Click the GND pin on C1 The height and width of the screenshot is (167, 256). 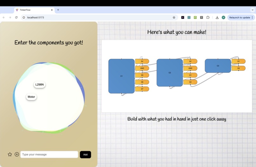click(142, 68)
